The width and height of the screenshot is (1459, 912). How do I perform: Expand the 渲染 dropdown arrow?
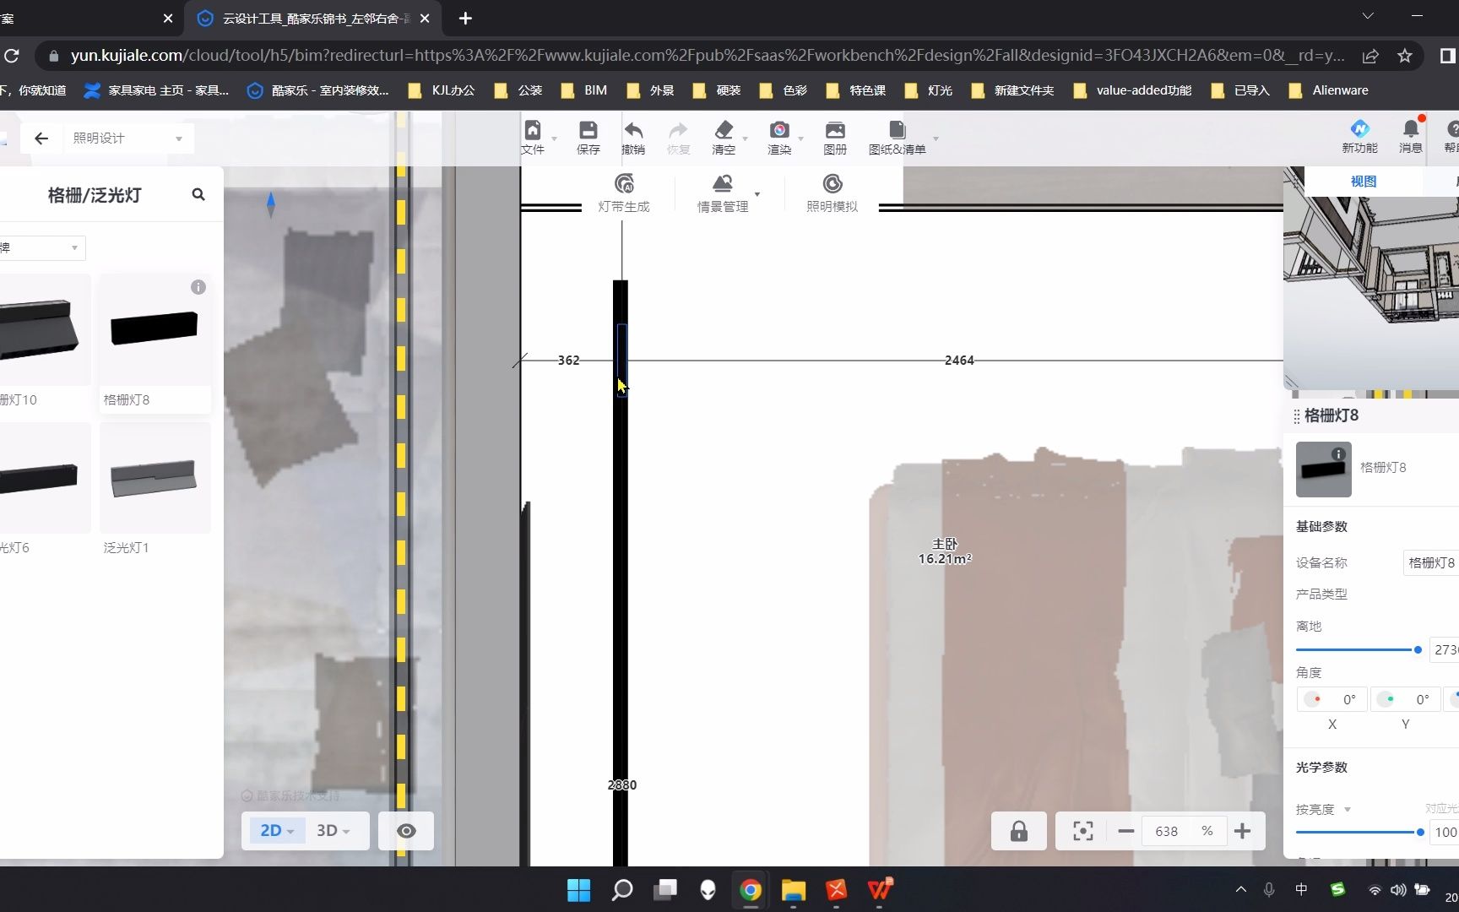(800, 138)
